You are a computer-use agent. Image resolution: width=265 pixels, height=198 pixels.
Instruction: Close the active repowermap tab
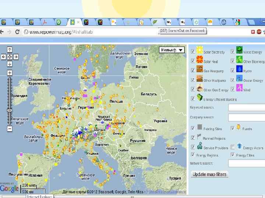78,22
